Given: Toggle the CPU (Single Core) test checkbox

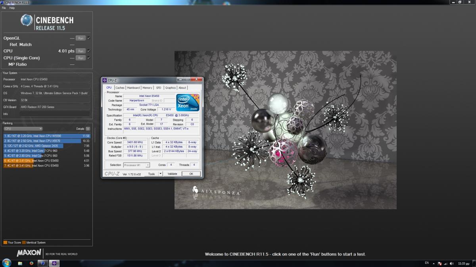Looking at the screenshot, I should (89, 58).
